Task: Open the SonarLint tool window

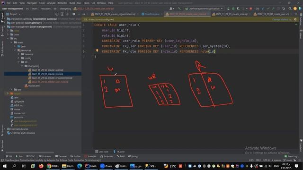Action: pyautogui.click(x=90, y=156)
